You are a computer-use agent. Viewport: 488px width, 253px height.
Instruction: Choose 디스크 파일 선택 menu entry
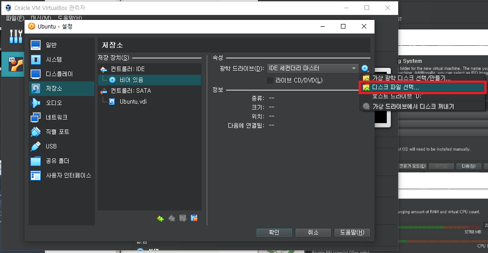[x=423, y=87]
